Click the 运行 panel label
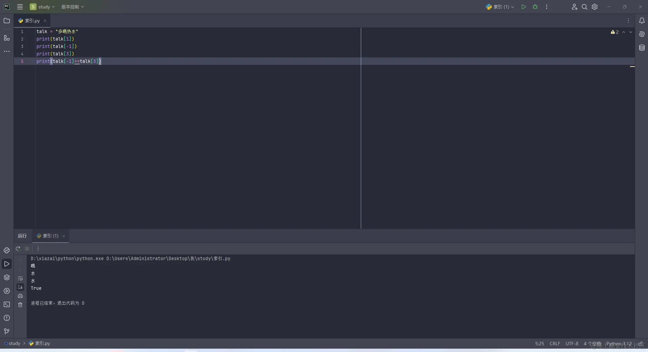The width and height of the screenshot is (648, 352). [22, 236]
